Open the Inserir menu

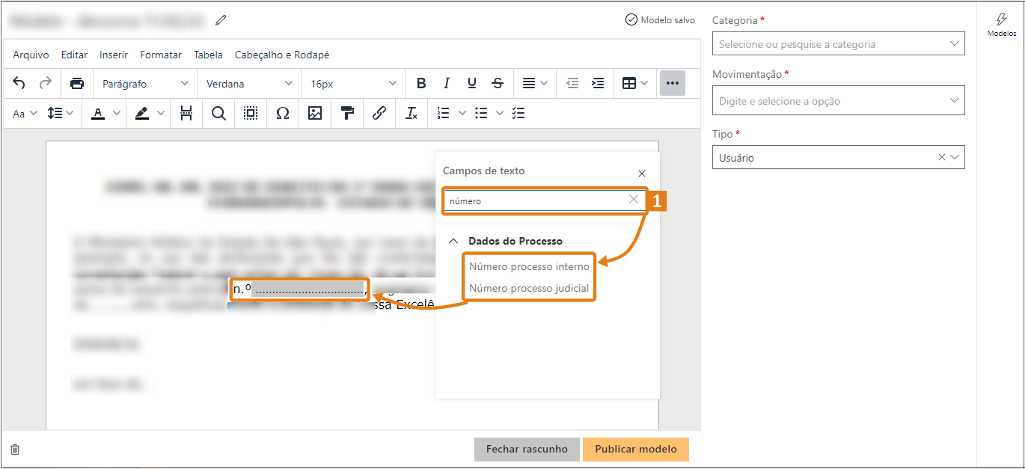(x=113, y=55)
